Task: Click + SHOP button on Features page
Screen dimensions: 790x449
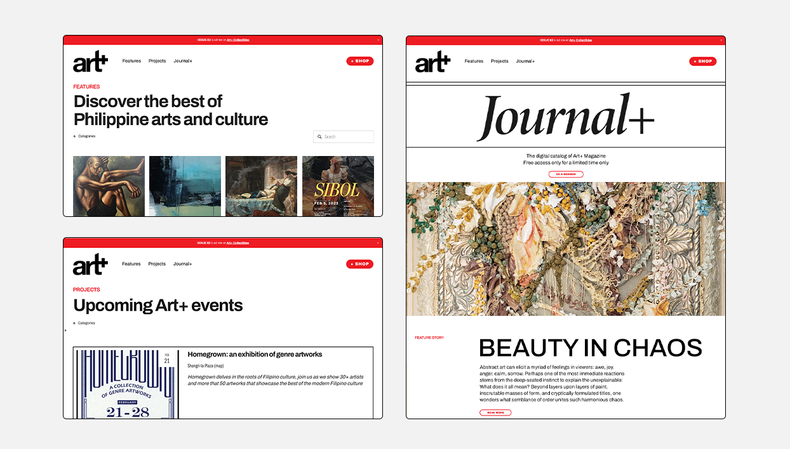Action: [x=360, y=61]
